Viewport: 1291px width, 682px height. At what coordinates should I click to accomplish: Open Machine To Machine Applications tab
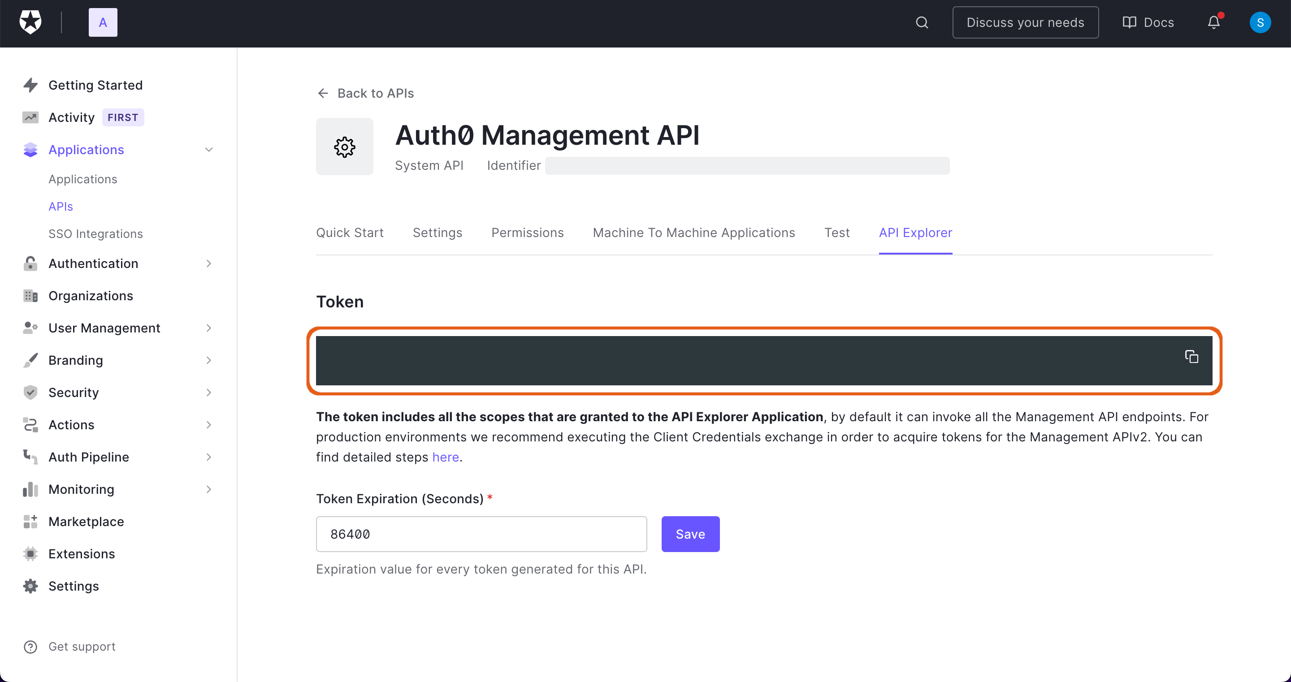click(693, 233)
